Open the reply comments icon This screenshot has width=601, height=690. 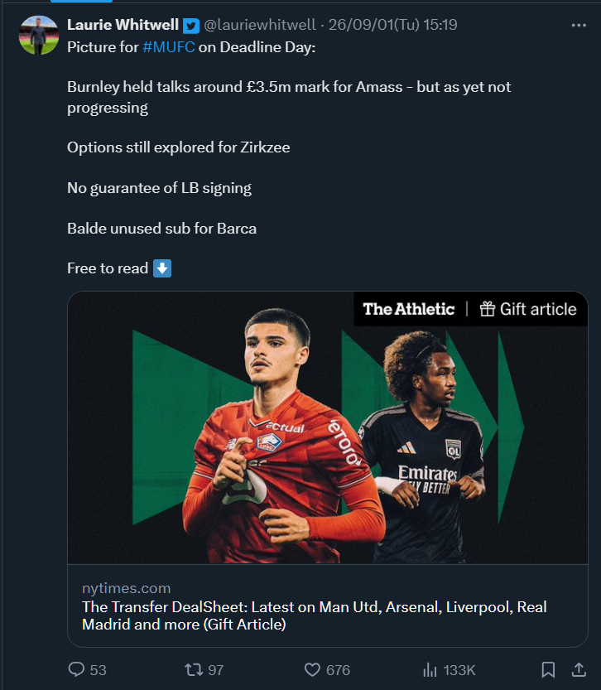(x=76, y=669)
